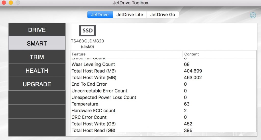Switch to the JetDrive tab
Viewport: 261px width, 140px height.
click(x=100, y=14)
